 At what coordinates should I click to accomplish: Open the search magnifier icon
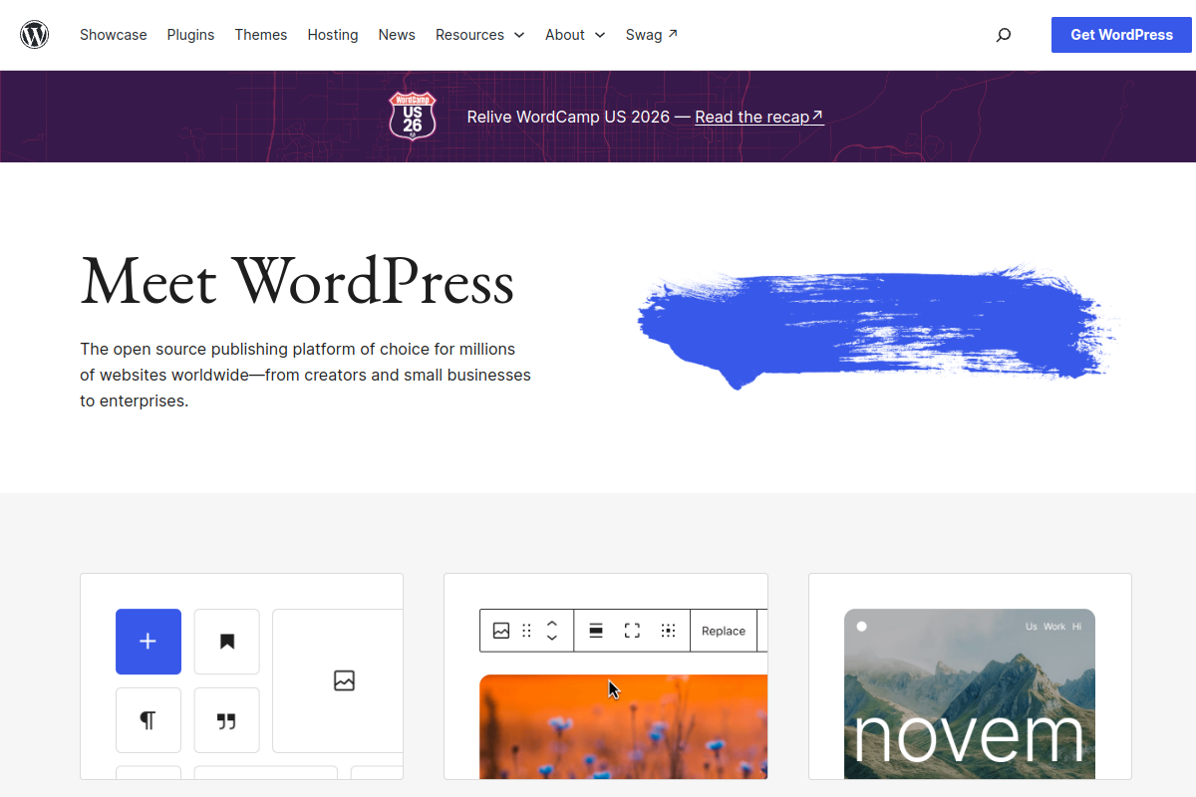1004,35
